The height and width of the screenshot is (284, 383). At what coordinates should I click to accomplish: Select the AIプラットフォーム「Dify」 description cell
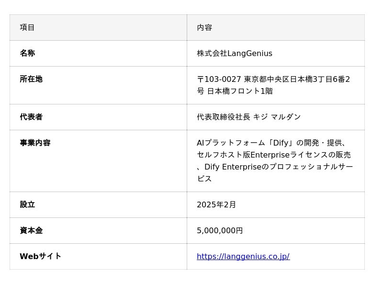276,161
